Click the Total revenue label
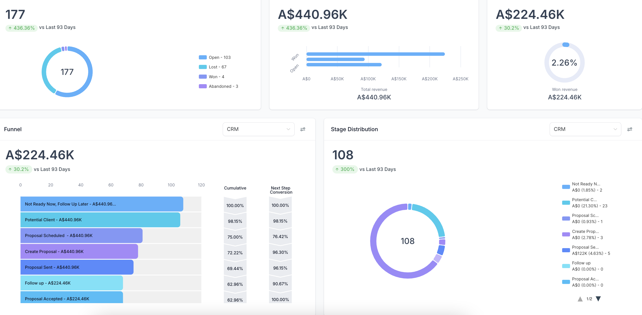Screen dimensions: 642x315 tap(374, 89)
